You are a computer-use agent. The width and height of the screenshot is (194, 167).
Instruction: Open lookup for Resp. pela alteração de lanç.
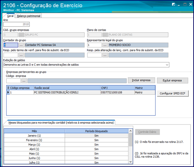[x=105, y=55]
